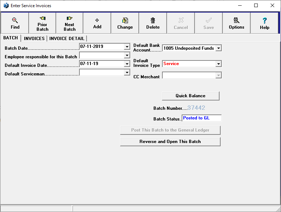This screenshot has width=281, height=212.
Task: Open the Default Invoice Type dropdown
Action: 218,64
